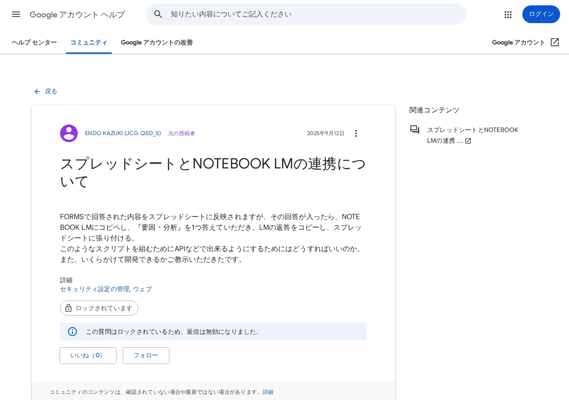Open the ウェブ category link

pos(142,289)
